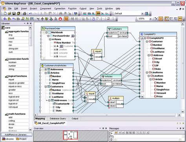186x142 pixels.
Task: Click the mapping pane horizontal scrollbar
Action: 106,115
